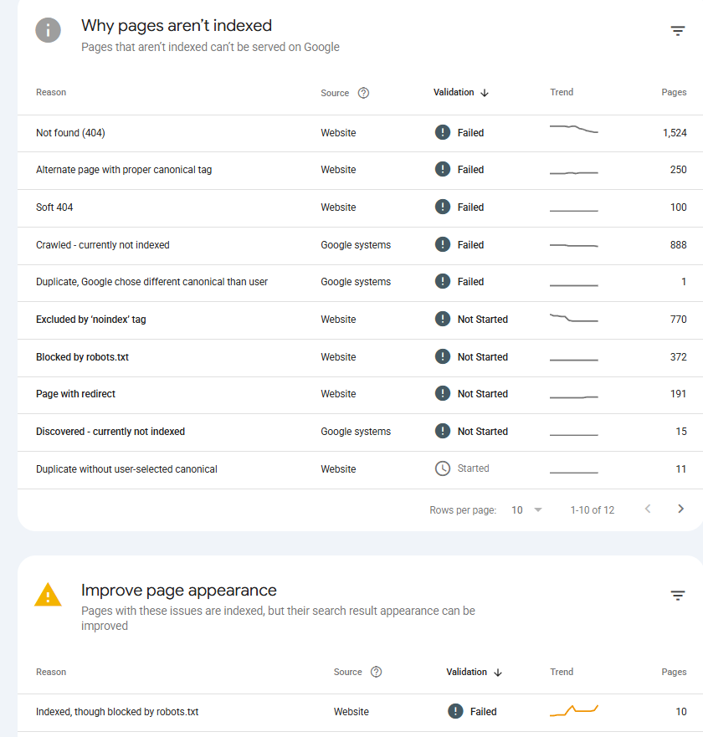Click the Started clock icon for Duplicate without canonical

[443, 468]
